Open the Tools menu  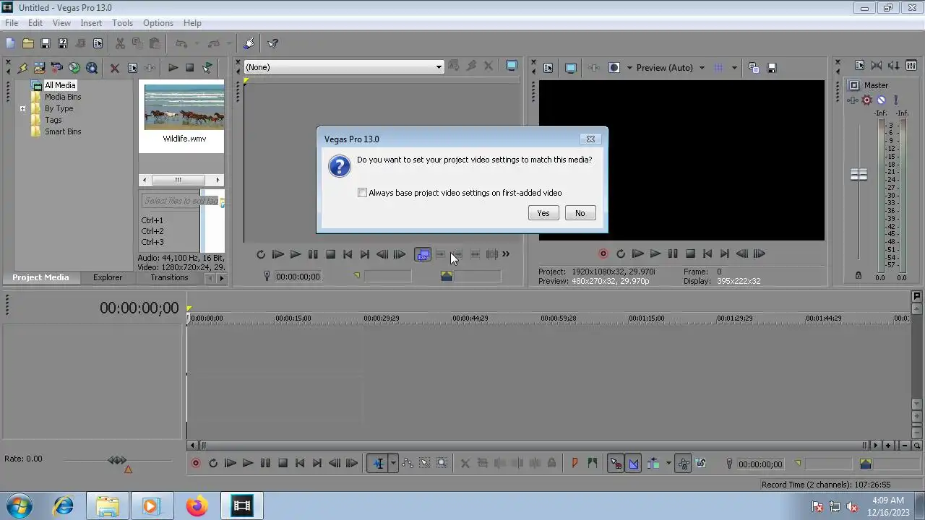(122, 23)
